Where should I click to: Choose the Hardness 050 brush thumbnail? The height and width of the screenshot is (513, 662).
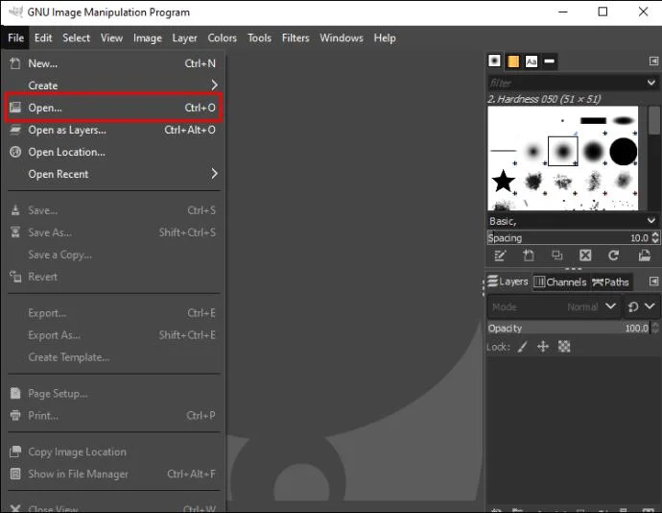[563, 151]
